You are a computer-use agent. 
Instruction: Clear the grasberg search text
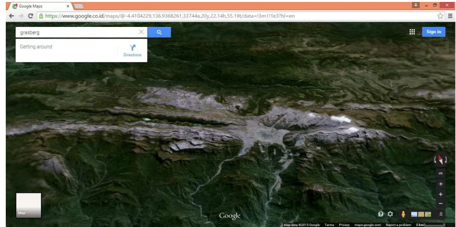(141, 32)
